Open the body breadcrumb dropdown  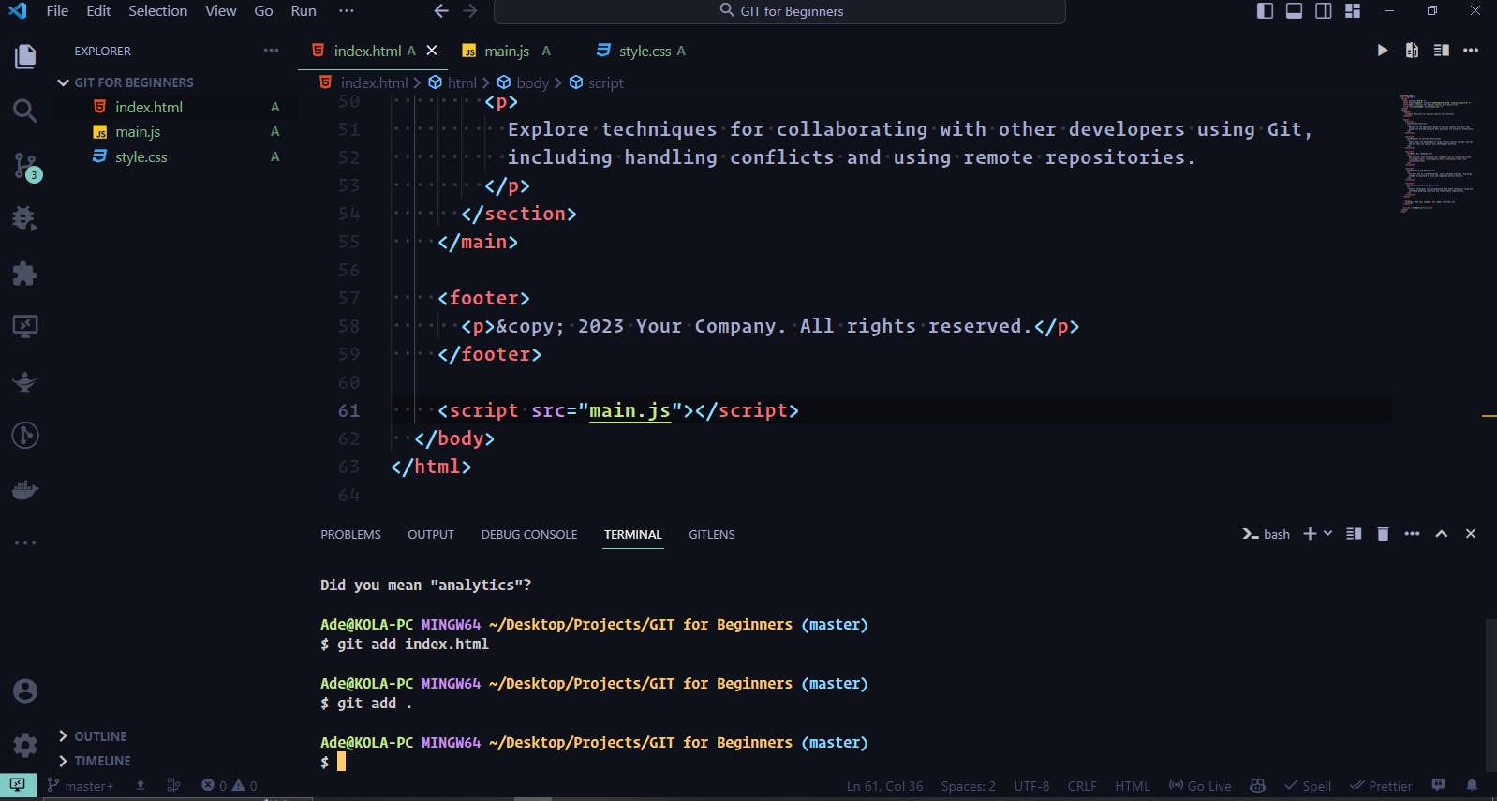coord(523,82)
